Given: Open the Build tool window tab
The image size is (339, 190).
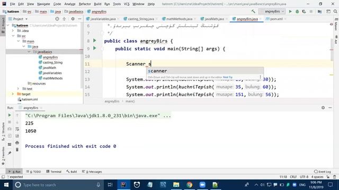Looking at the screenshot, I should point(72,172).
